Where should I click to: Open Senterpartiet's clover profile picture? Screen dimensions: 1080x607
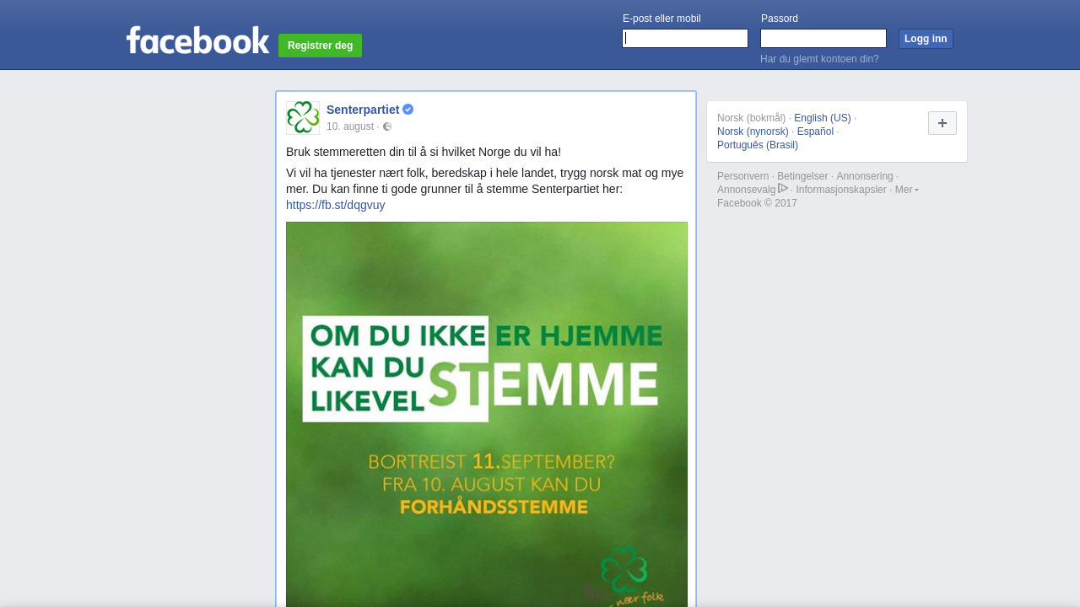[x=303, y=118]
